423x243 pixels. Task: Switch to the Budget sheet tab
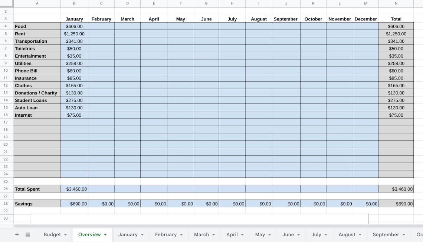52,234
